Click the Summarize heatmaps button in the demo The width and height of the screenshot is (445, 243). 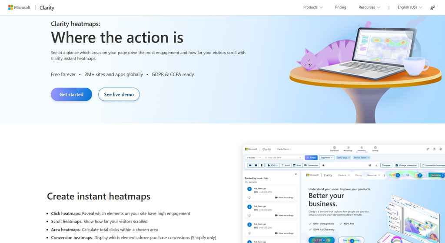(x=432, y=165)
